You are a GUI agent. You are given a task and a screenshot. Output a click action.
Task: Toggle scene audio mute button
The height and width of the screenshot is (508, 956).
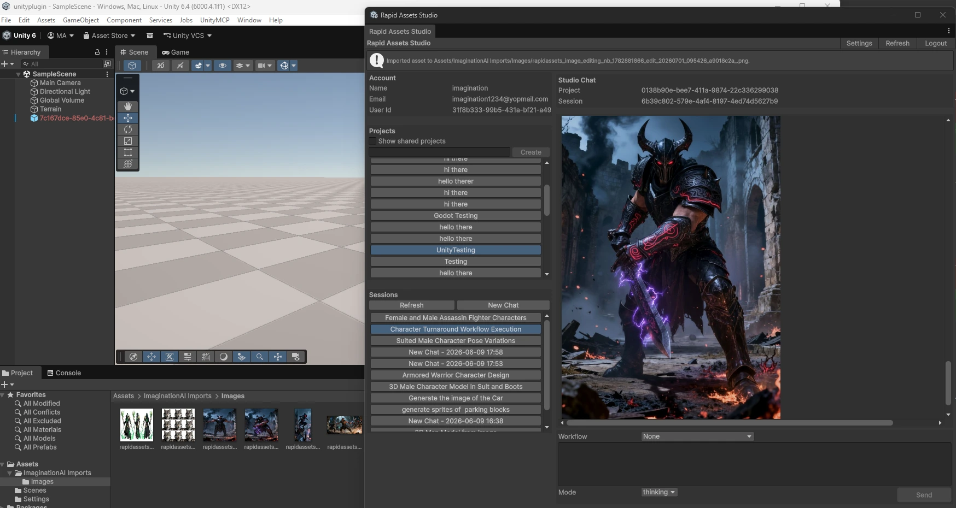tap(180, 66)
